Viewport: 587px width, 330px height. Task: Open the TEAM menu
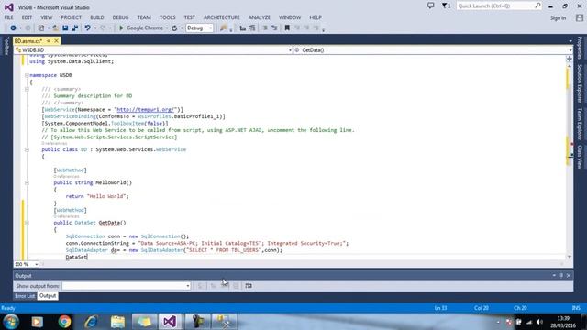point(144,17)
